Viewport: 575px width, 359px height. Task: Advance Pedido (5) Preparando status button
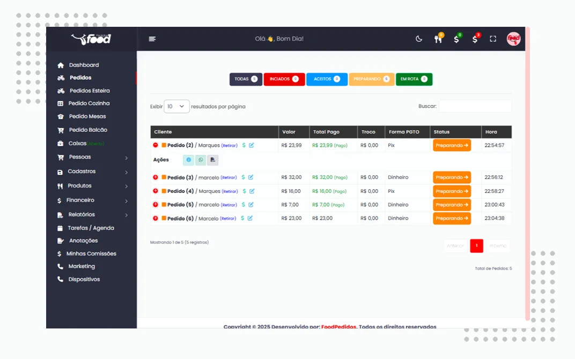click(x=452, y=205)
